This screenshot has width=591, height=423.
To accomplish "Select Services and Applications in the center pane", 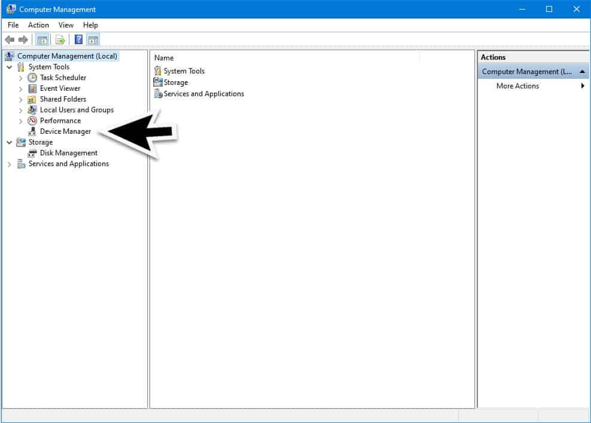I will (204, 94).
